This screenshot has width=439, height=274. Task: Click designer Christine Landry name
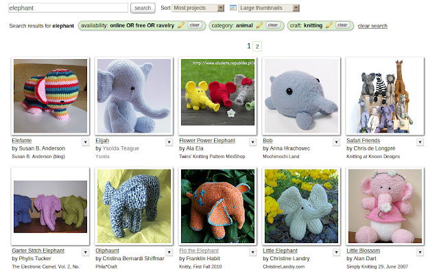(x=289, y=258)
